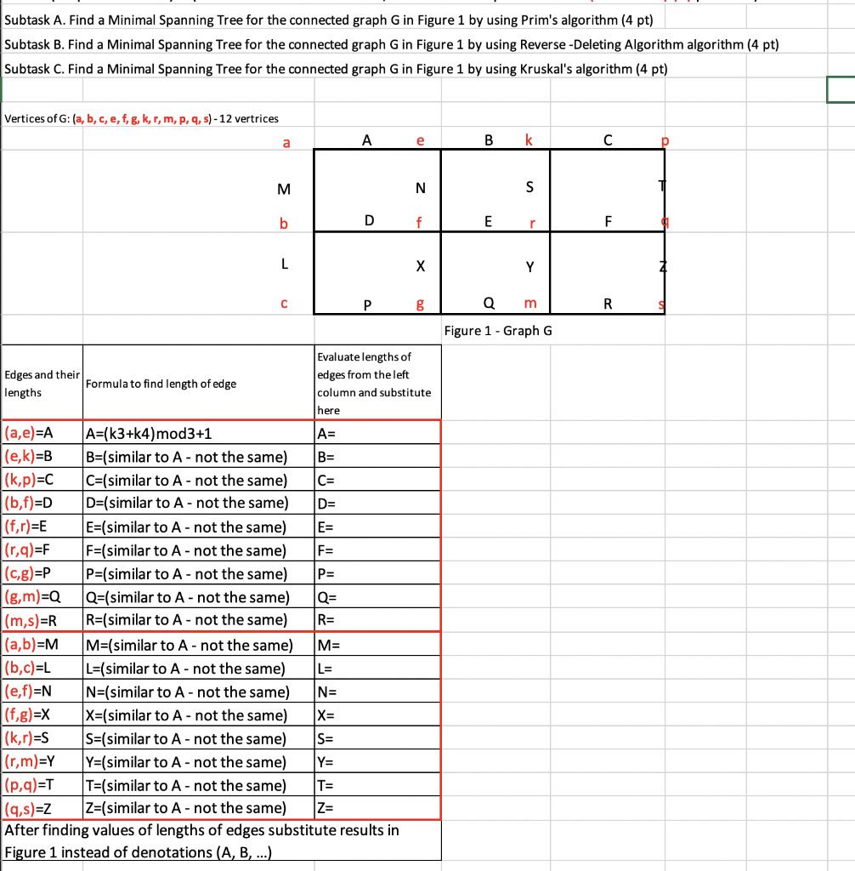Click edge label 'Y' inside the graph

[530, 267]
